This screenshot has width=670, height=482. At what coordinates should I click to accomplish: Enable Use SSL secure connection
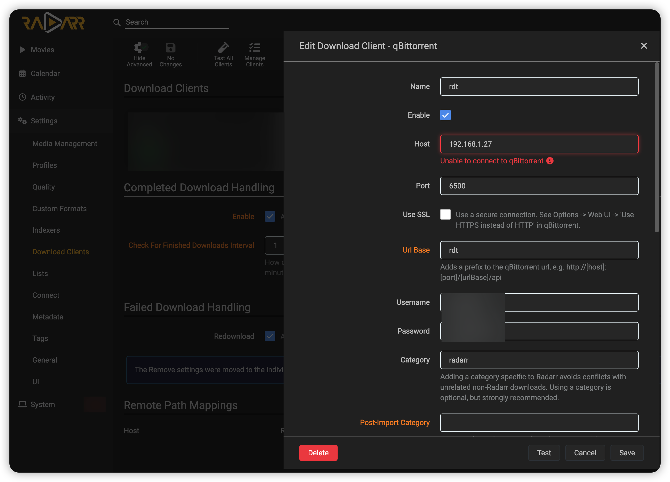pos(445,214)
